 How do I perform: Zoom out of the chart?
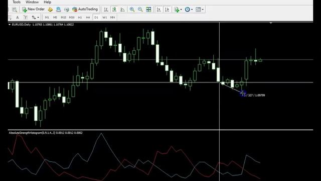pos(140,10)
